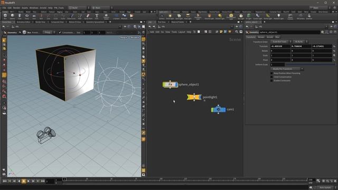The height and width of the screenshot is (190, 338).
Task: Click the Translate X value field
Action: (x=280, y=46)
